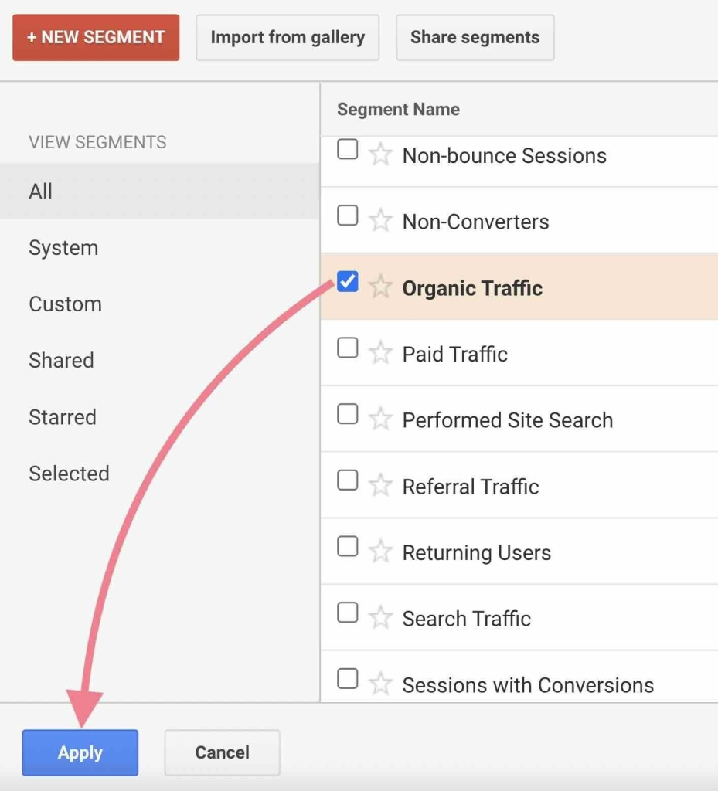Uncheck the Organic Traffic checkbox
The width and height of the screenshot is (718, 791).
coord(348,283)
